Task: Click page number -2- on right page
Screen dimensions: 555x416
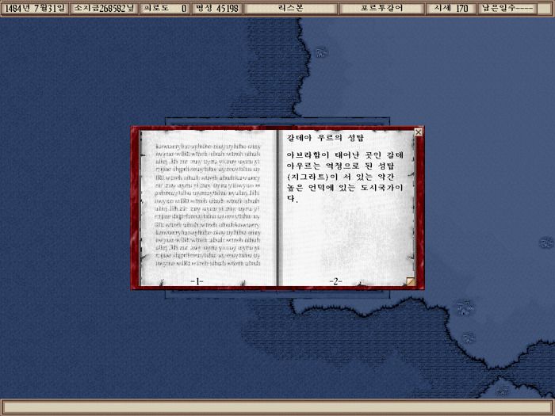Action: click(335, 281)
